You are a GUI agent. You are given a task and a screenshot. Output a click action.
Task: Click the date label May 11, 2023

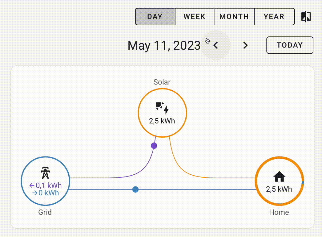point(164,45)
